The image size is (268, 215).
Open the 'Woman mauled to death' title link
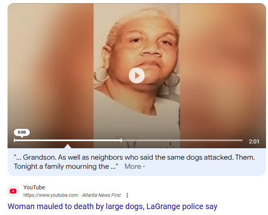[x=113, y=206]
